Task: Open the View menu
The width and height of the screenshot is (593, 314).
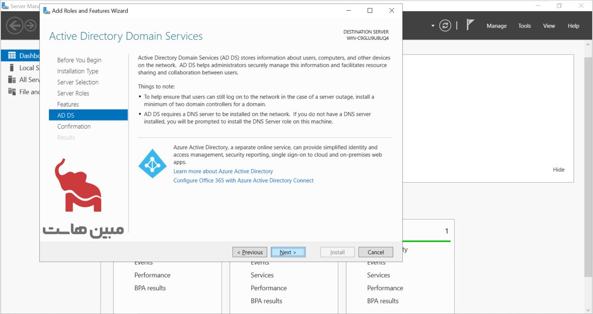Action: pos(549,26)
